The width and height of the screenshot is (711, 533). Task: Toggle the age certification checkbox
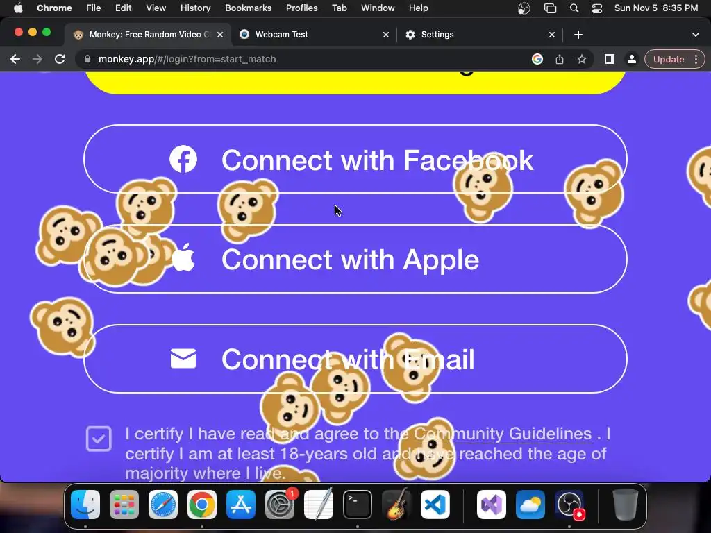99,439
